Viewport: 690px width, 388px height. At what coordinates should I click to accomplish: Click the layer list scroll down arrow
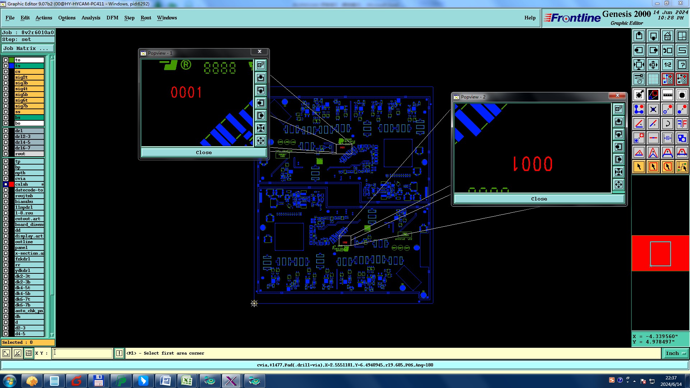pyautogui.click(x=52, y=335)
